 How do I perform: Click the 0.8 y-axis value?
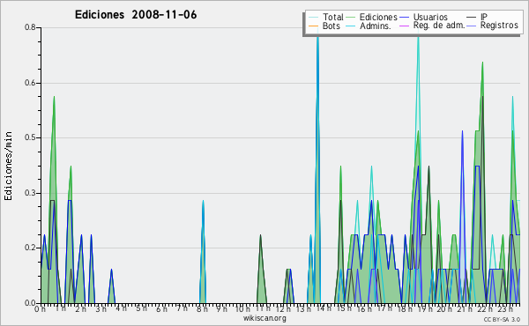pyautogui.click(x=30, y=27)
